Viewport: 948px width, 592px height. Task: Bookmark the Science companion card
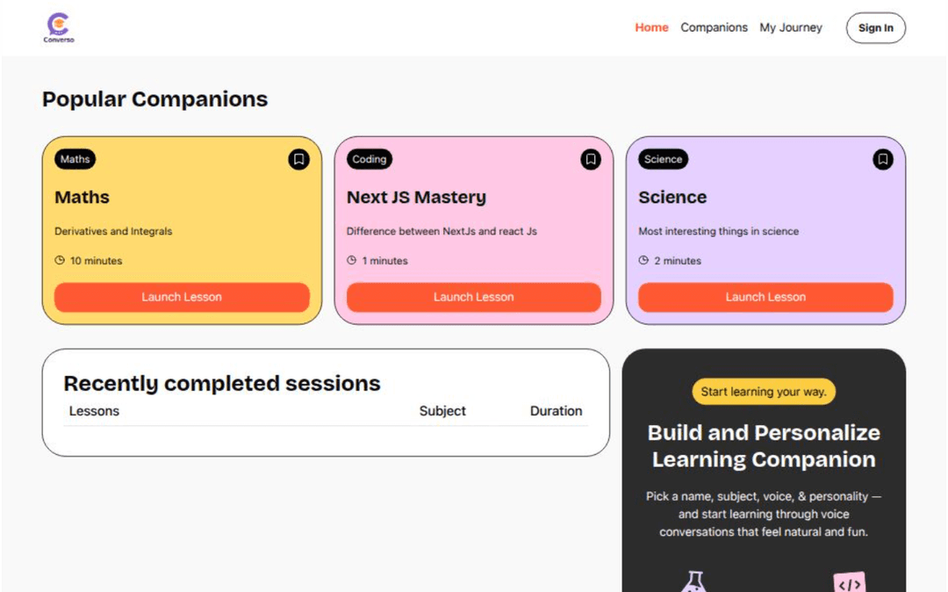882,159
